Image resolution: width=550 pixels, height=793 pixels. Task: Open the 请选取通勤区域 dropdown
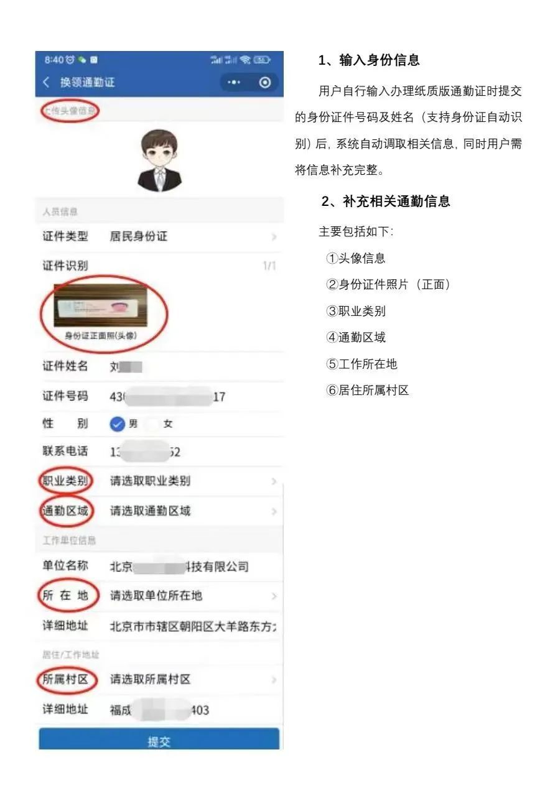[159, 511]
